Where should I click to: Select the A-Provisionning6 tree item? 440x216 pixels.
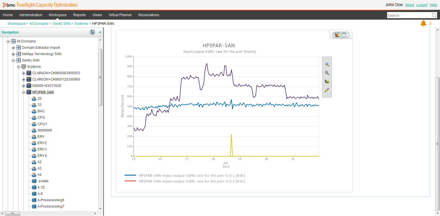(51, 200)
